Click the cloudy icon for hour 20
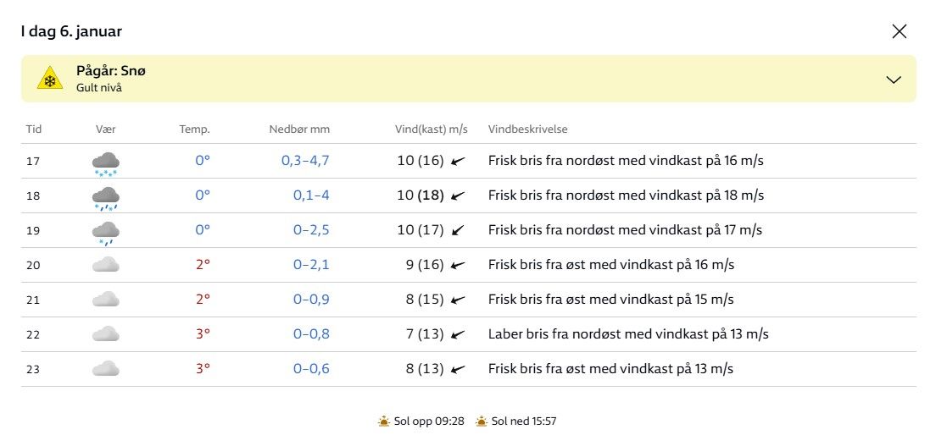 point(106,265)
